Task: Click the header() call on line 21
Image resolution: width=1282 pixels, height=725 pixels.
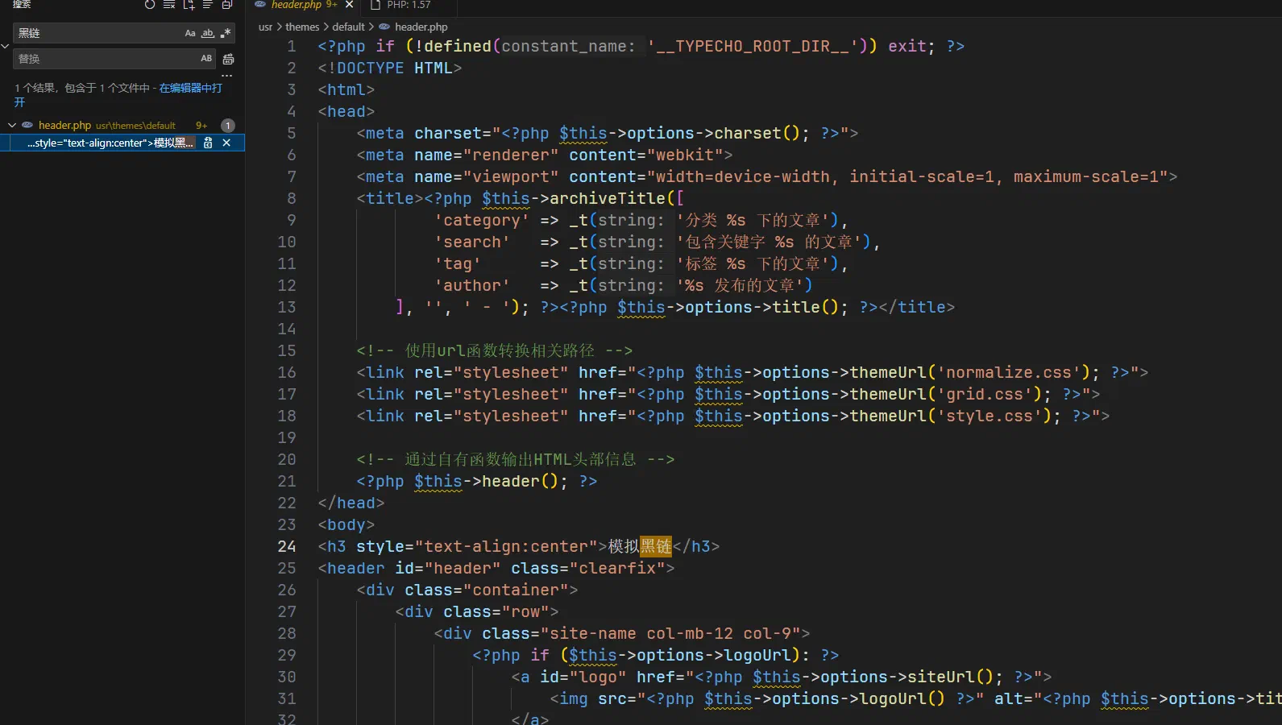Action: (521, 481)
